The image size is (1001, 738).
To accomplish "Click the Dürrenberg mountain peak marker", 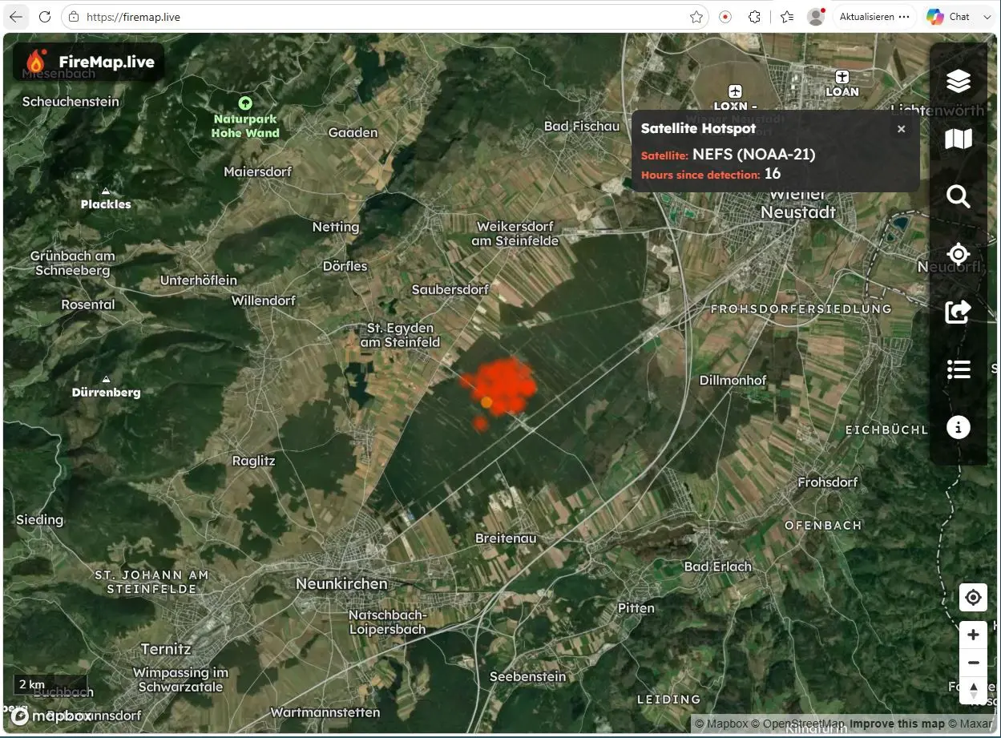I will [106, 379].
